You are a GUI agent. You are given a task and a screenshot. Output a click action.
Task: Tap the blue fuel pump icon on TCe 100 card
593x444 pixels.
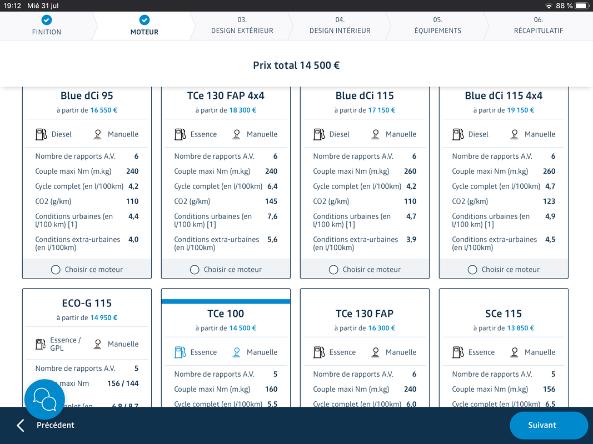[180, 352]
